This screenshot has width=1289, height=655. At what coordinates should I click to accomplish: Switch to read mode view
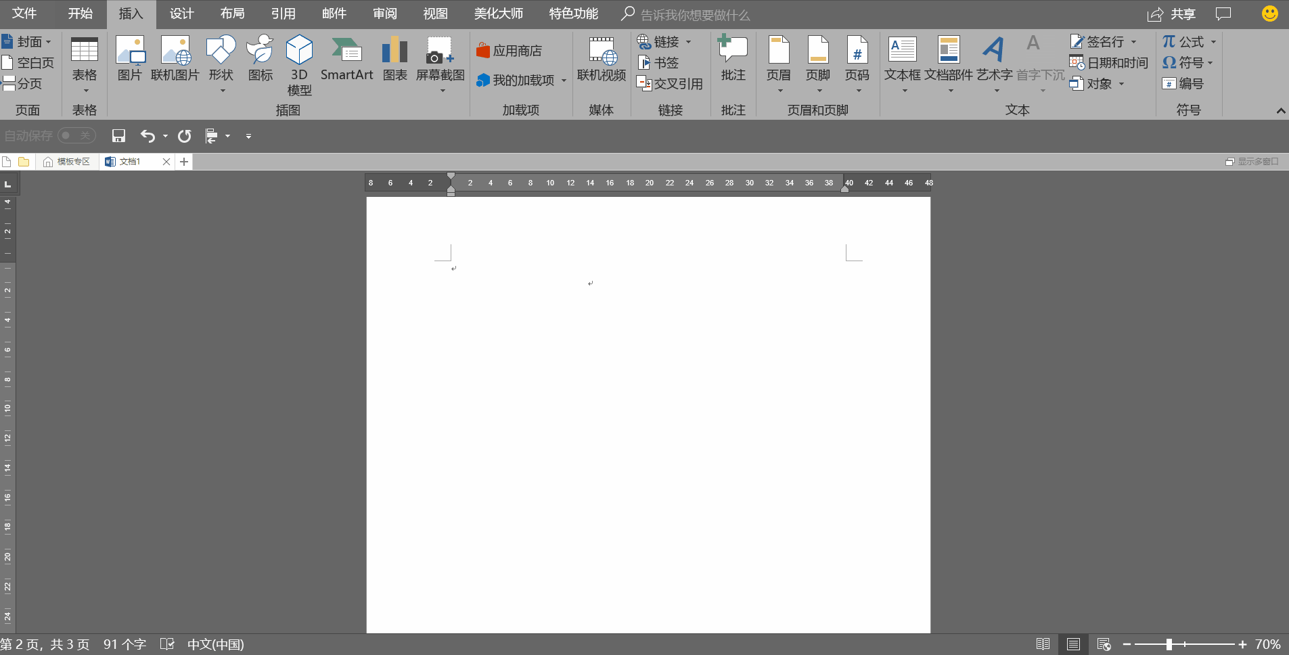tap(1043, 644)
